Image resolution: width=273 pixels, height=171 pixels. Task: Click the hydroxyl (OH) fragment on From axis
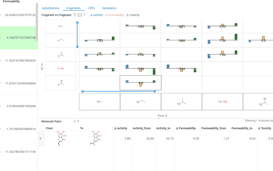pos(222,102)
